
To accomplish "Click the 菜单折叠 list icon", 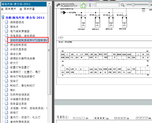I will pyautogui.click(x=21, y=9).
